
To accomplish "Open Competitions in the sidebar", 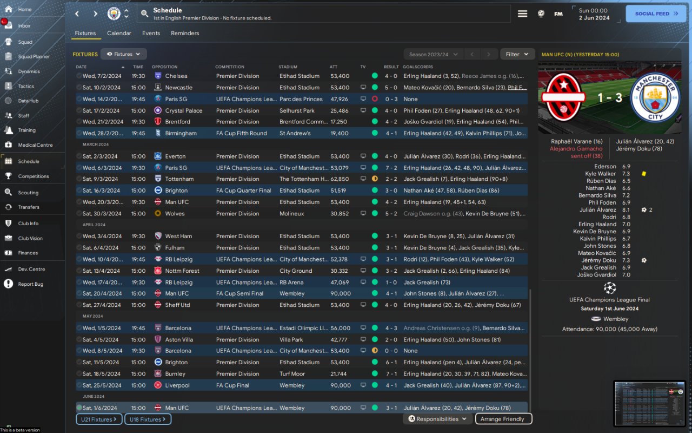I will tap(34, 176).
